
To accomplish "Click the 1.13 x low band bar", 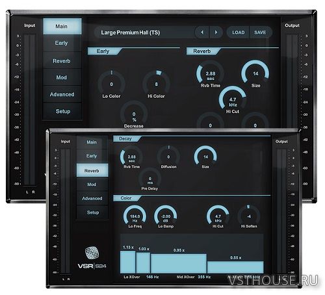I will [x=128, y=262].
